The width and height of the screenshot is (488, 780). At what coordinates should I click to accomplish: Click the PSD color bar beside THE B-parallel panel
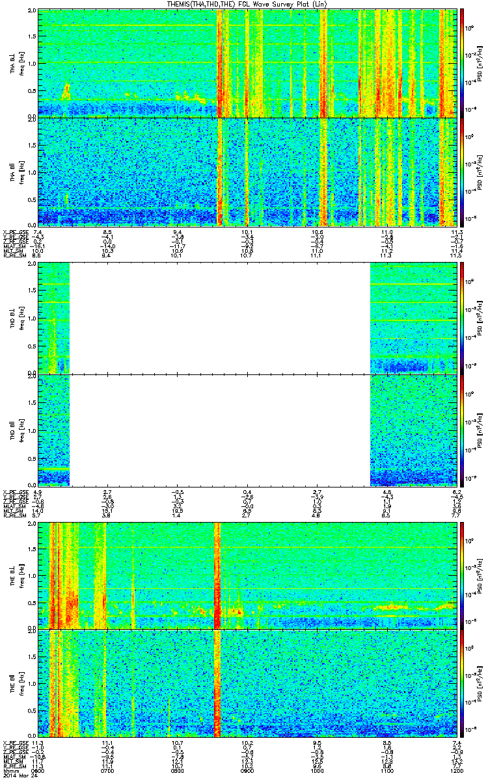coord(463,684)
